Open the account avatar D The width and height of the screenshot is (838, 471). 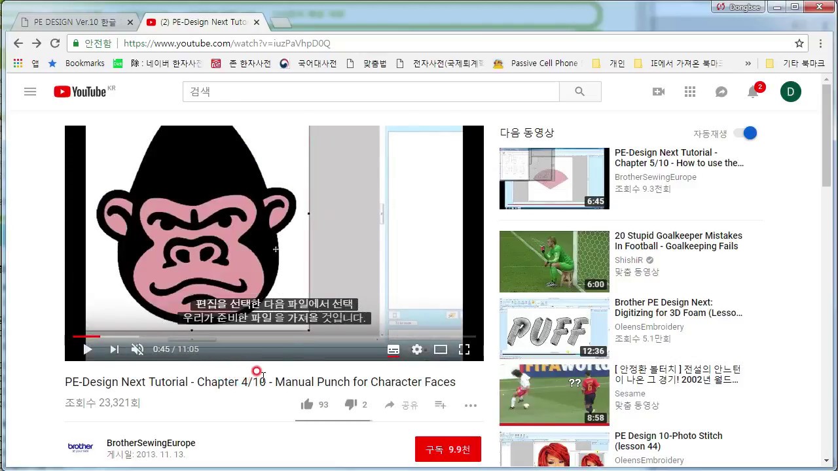791,92
